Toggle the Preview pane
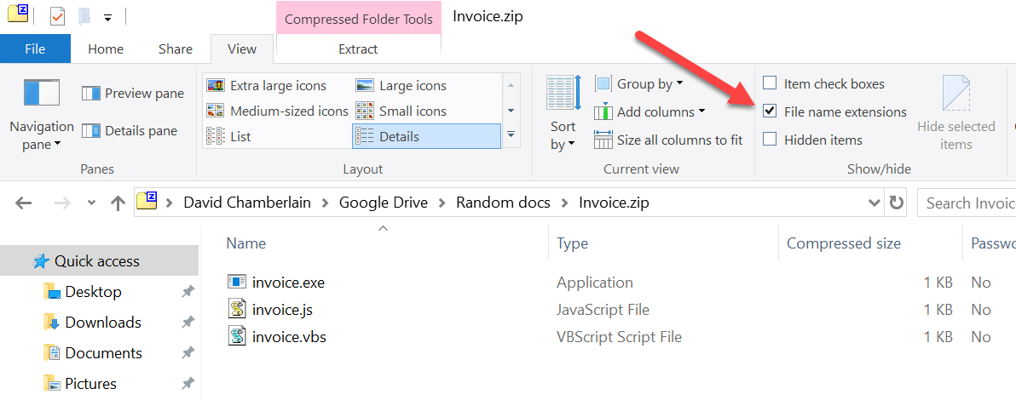Viewport: 1016px width, 400px height. [133, 94]
